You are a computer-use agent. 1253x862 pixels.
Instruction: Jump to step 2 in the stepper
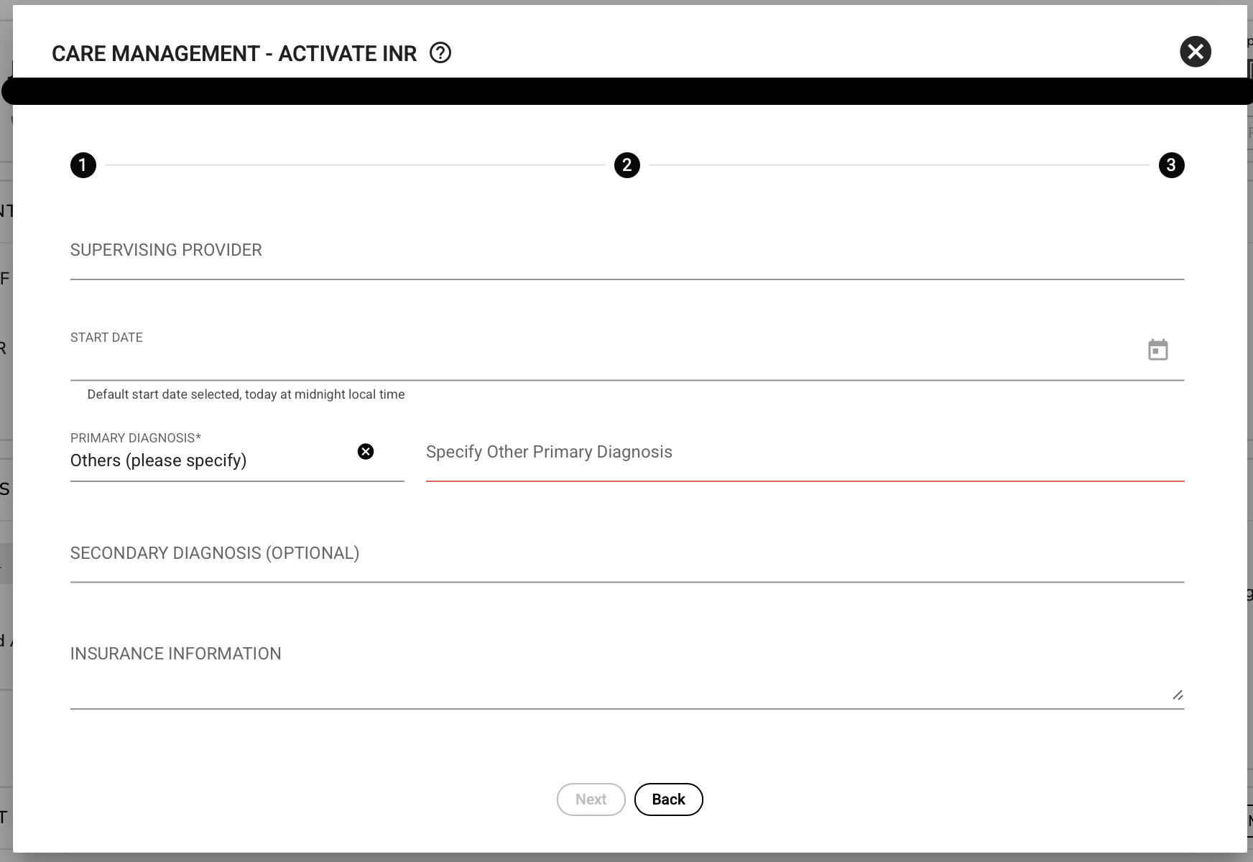pos(627,165)
